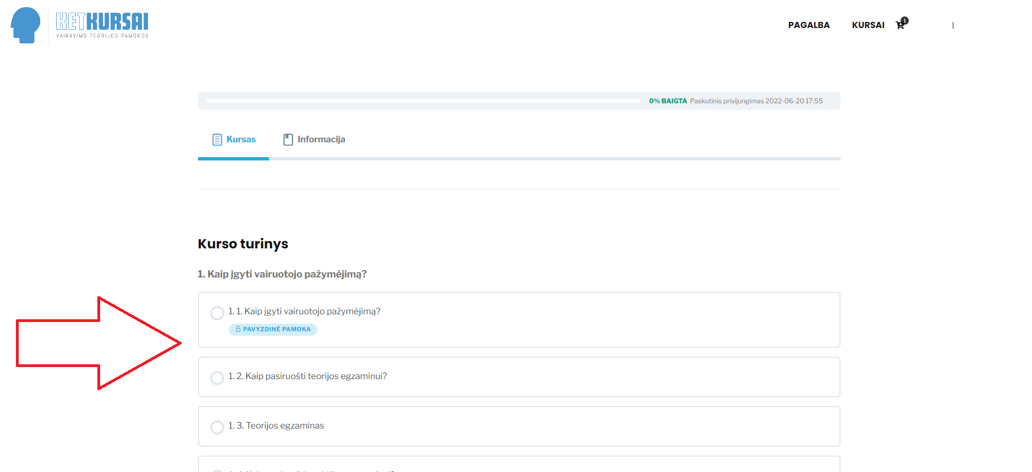Toggle the completion circle for lesson 1.2

[x=217, y=378]
